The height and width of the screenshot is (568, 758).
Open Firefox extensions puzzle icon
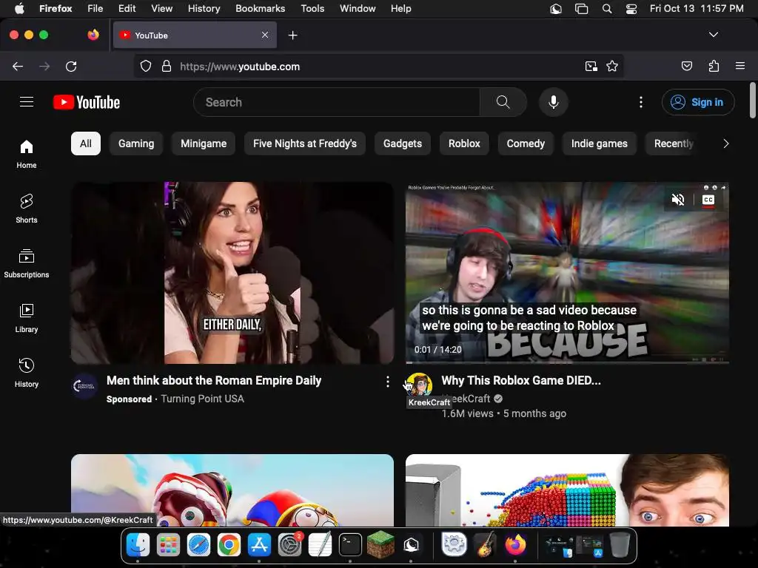(714, 66)
